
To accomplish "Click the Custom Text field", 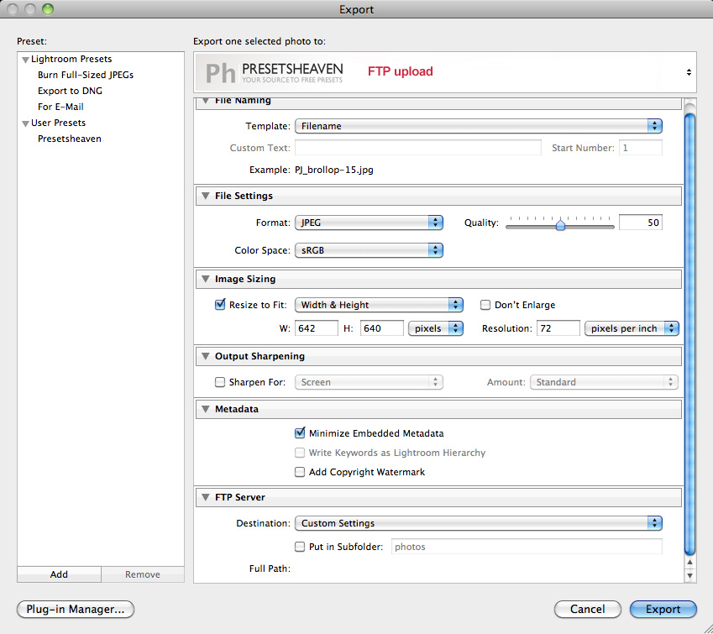I will click(x=418, y=148).
